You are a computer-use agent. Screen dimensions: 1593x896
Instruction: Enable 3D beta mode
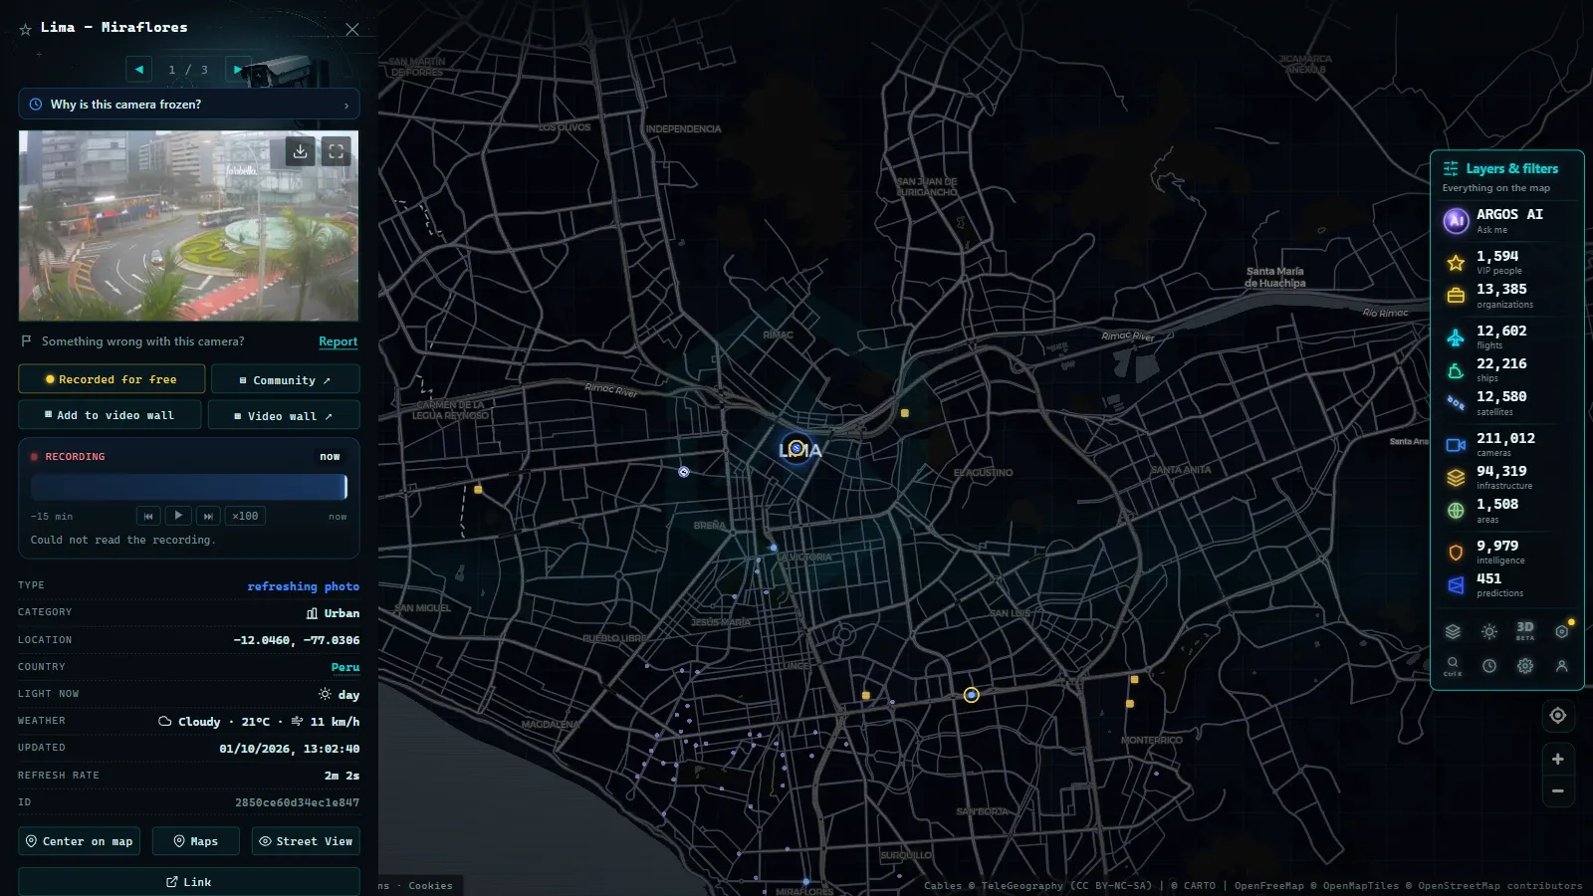pyautogui.click(x=1525, y=631)
